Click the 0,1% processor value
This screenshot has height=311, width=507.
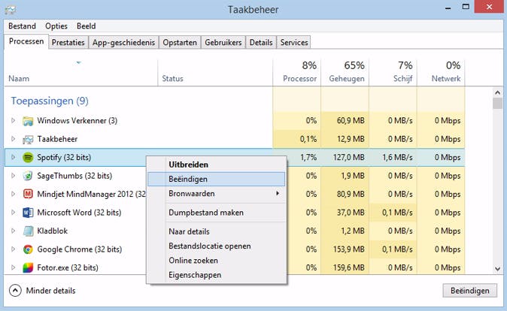308,139
